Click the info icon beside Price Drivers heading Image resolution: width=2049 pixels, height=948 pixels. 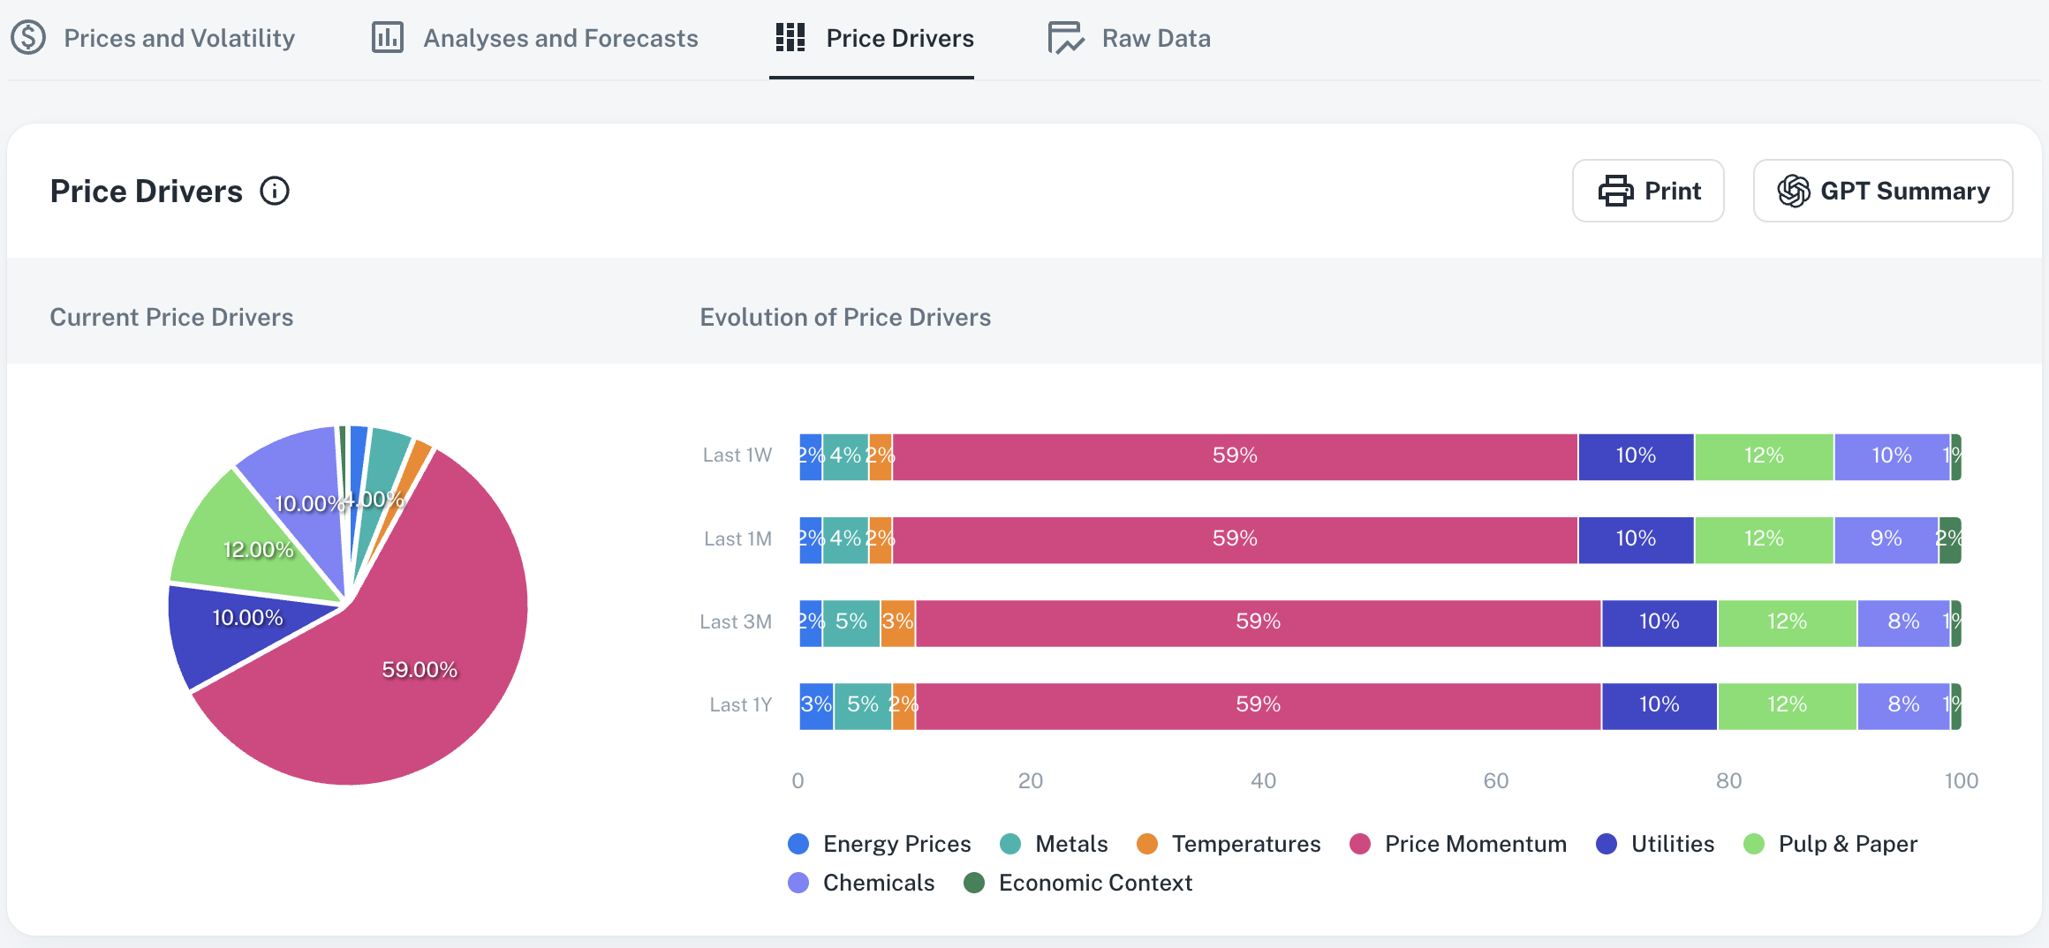point(275,191)
